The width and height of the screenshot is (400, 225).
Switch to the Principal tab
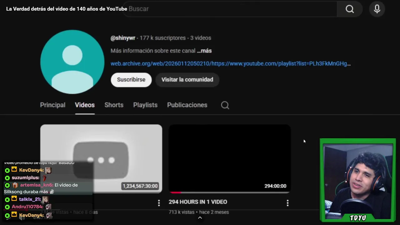(x=52, y=105)
